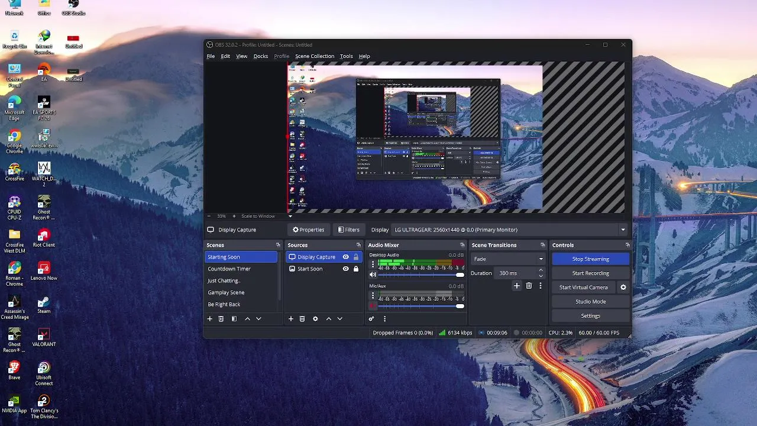Image resolution: width=757 pixels, height=426 pixels.
Task: Hide the Start Soon source
Action: coord(346,269)
